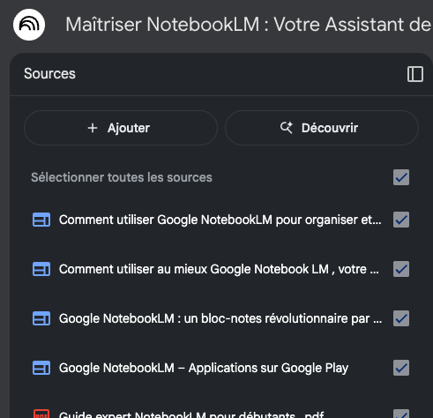This screenshot has width=433, height=418.
Task: Click web source icon for 'Applications sur Google Play'
Action: point(41,368)
